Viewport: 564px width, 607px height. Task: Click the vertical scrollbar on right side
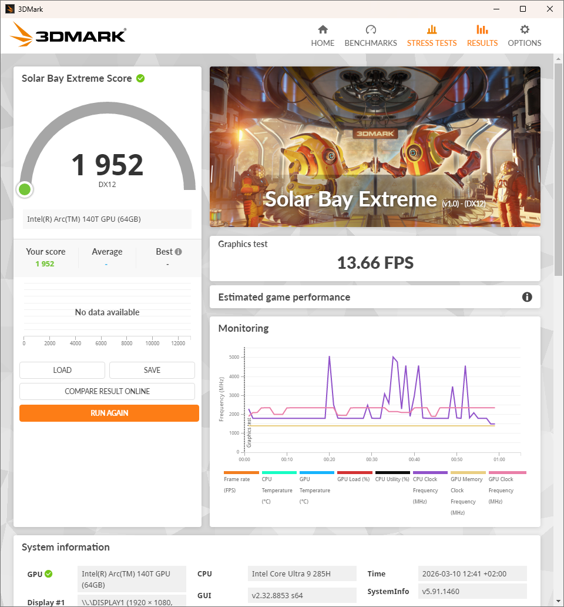point(558,176)
